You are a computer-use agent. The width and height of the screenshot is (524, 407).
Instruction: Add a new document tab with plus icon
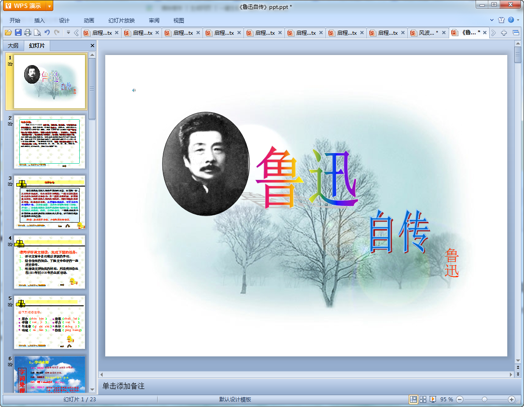(x=504, y=33)
